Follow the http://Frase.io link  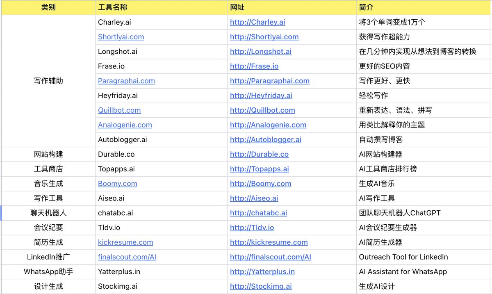coord(254,66)
